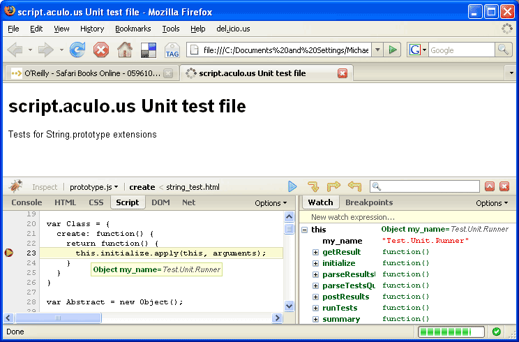The height and width of the screenshot is (342, 519).
Task: Expand getResult function node
Action: (315, 253)
